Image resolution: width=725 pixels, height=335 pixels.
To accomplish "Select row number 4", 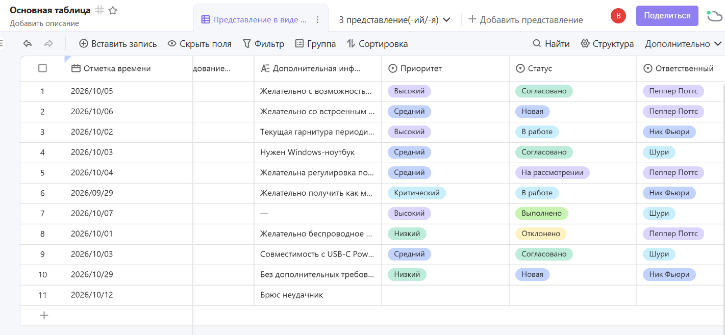I will click(x=42, y=152).
